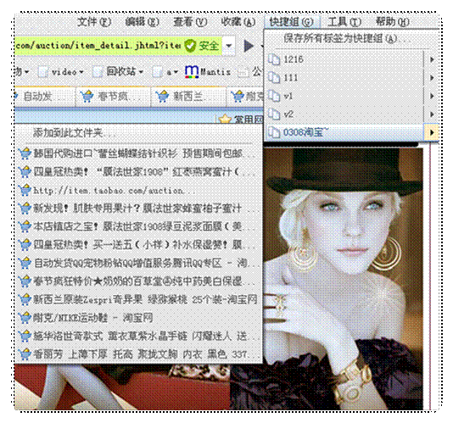Open 施华洛世奇款式 紫水晶手链 bookmark
This screenshot has height=423, width=453.
pos(138,336)
